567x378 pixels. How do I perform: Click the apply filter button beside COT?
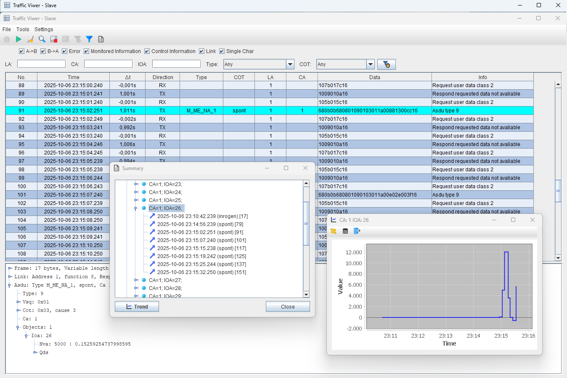pyautogui.click(x=386, y=64)
